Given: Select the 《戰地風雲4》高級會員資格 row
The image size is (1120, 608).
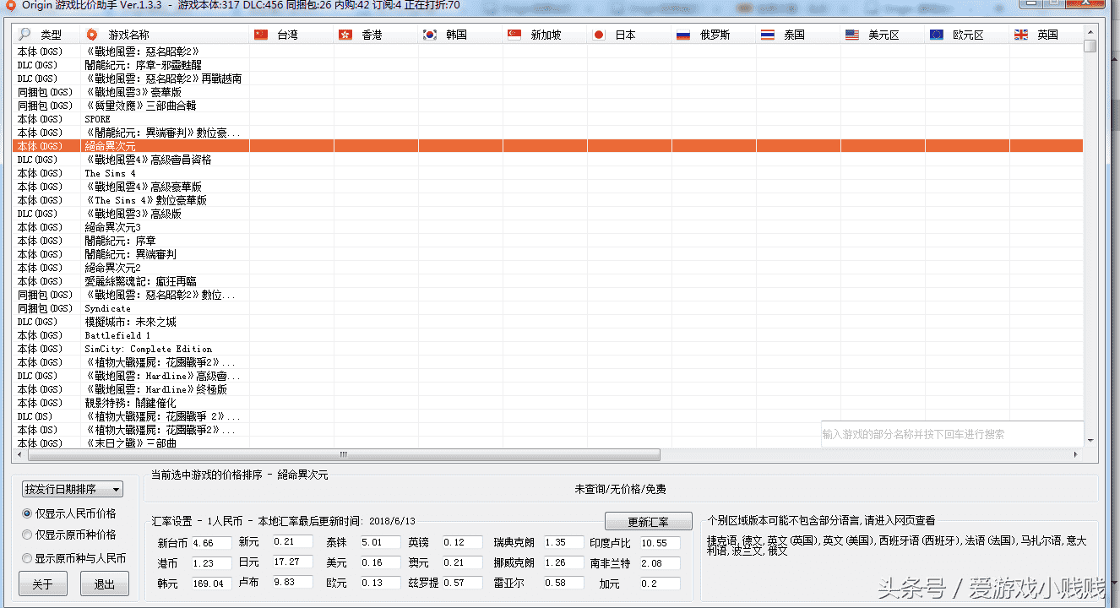Looking at the screenshot, I should click(548, 160).
